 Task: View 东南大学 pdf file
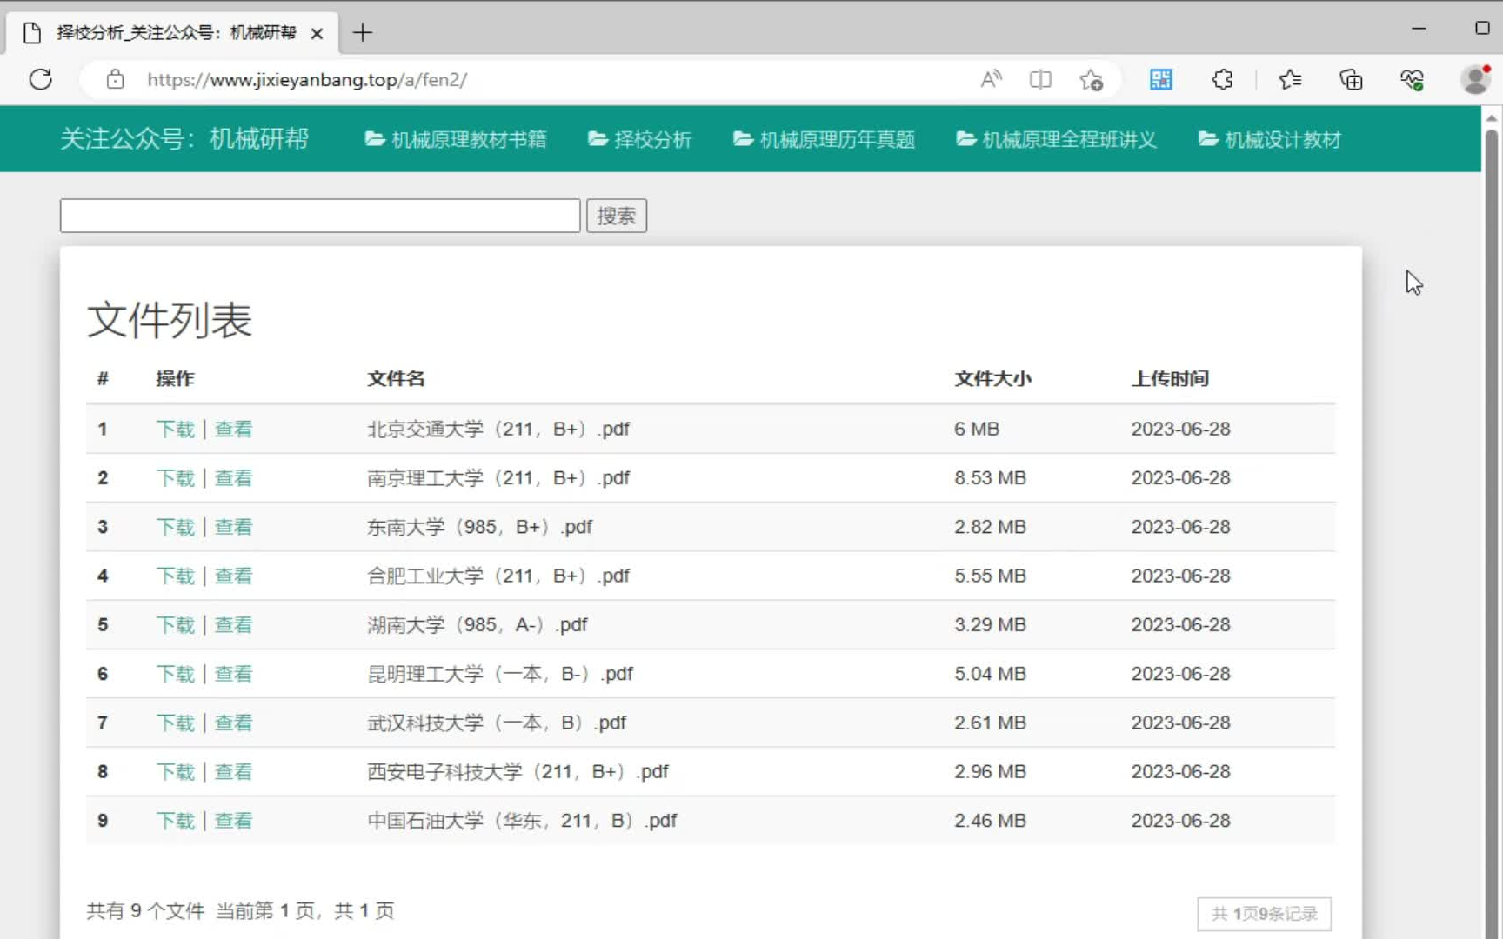tap(233, 527)
